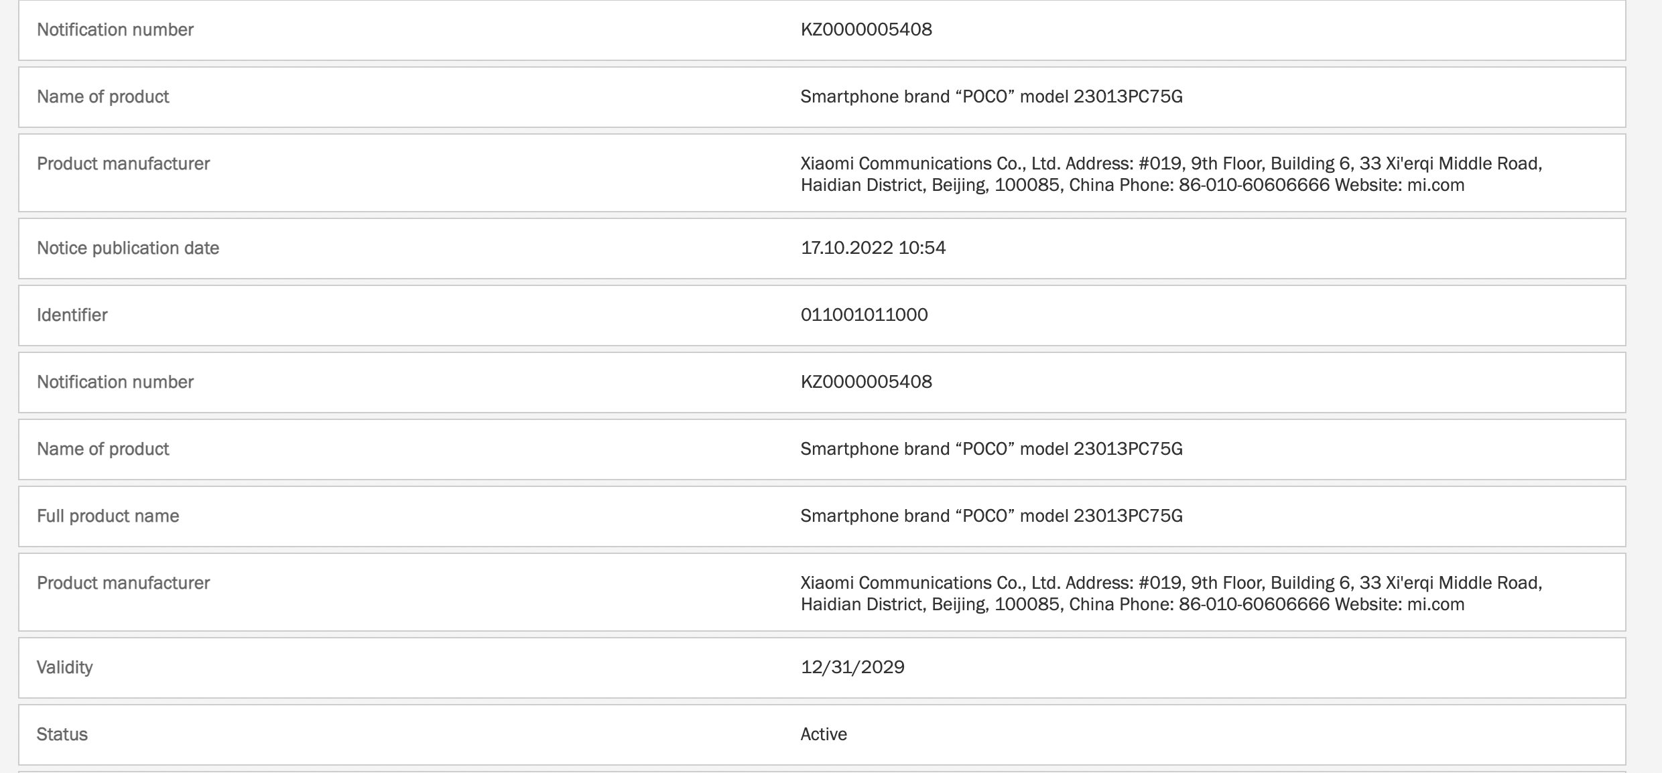Select the KZ0000005408 value in the top row

(x=866, y=29)
